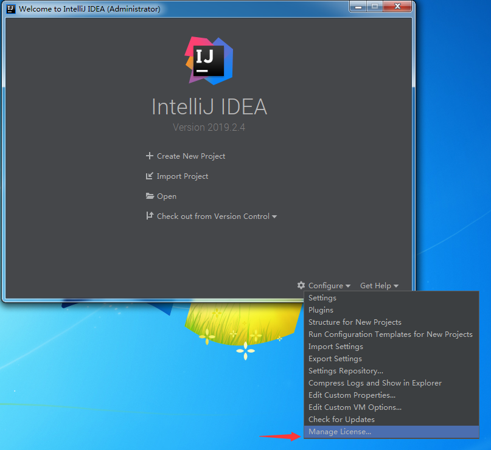This screenshot has height=450, width=491.
Task: Click Compress Logs and Show in Explorer
Action: pyautogui.click(x=375, y=382)
